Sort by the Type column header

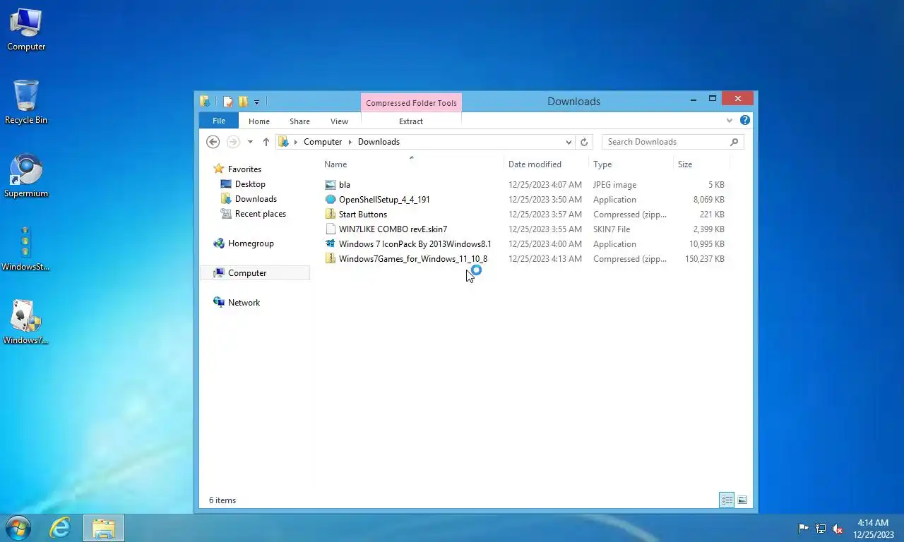[602, 164]
